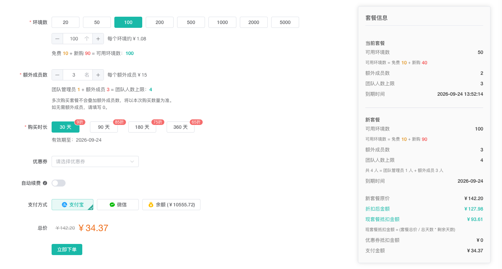This screenshot has width=502, height=269.
Task: Increase extra members with plus button
Action: (98, 75)
